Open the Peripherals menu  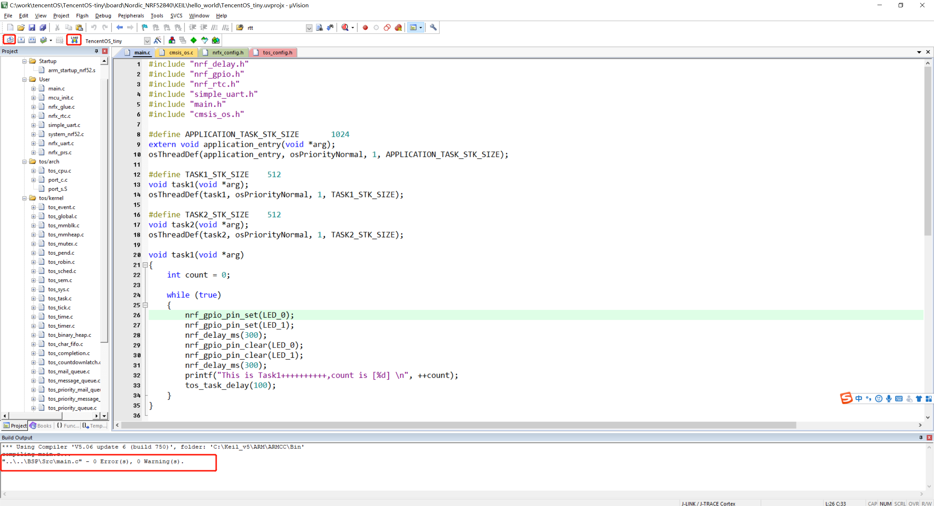(x=131, y=16)
